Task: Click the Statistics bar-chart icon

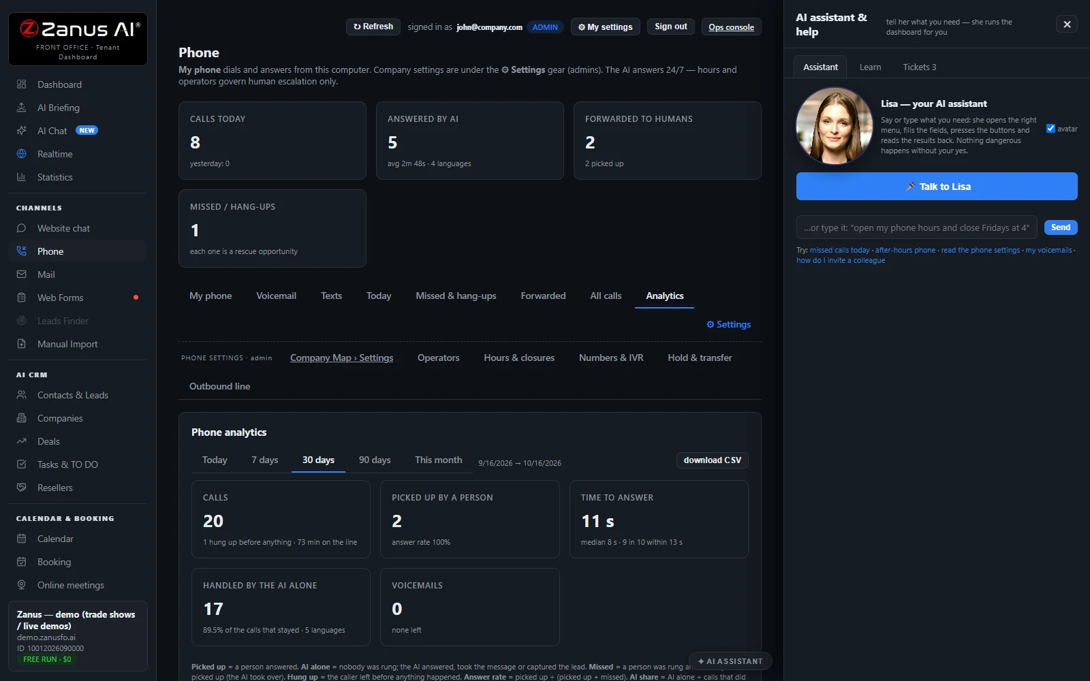Action: pyautogui.click(x=21, y=177)
